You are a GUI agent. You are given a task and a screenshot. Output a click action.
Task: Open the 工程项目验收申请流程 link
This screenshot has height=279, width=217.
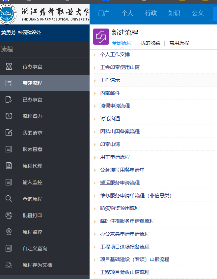pyautogui.click(x=125, y=272)
